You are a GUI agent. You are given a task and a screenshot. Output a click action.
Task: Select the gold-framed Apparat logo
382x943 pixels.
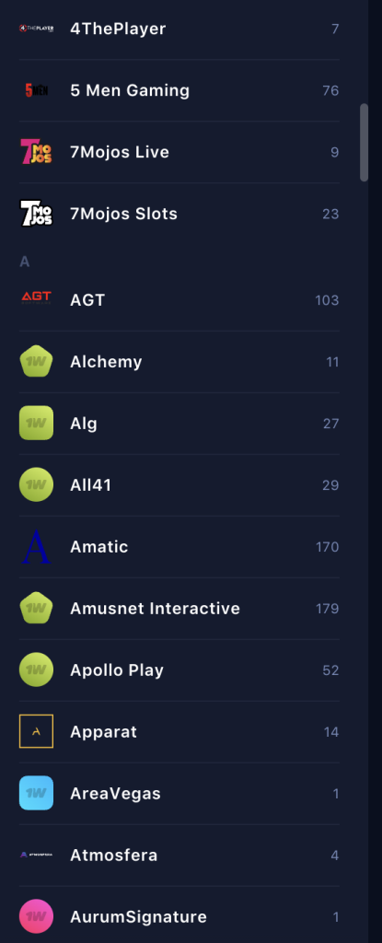click(36, 731)
